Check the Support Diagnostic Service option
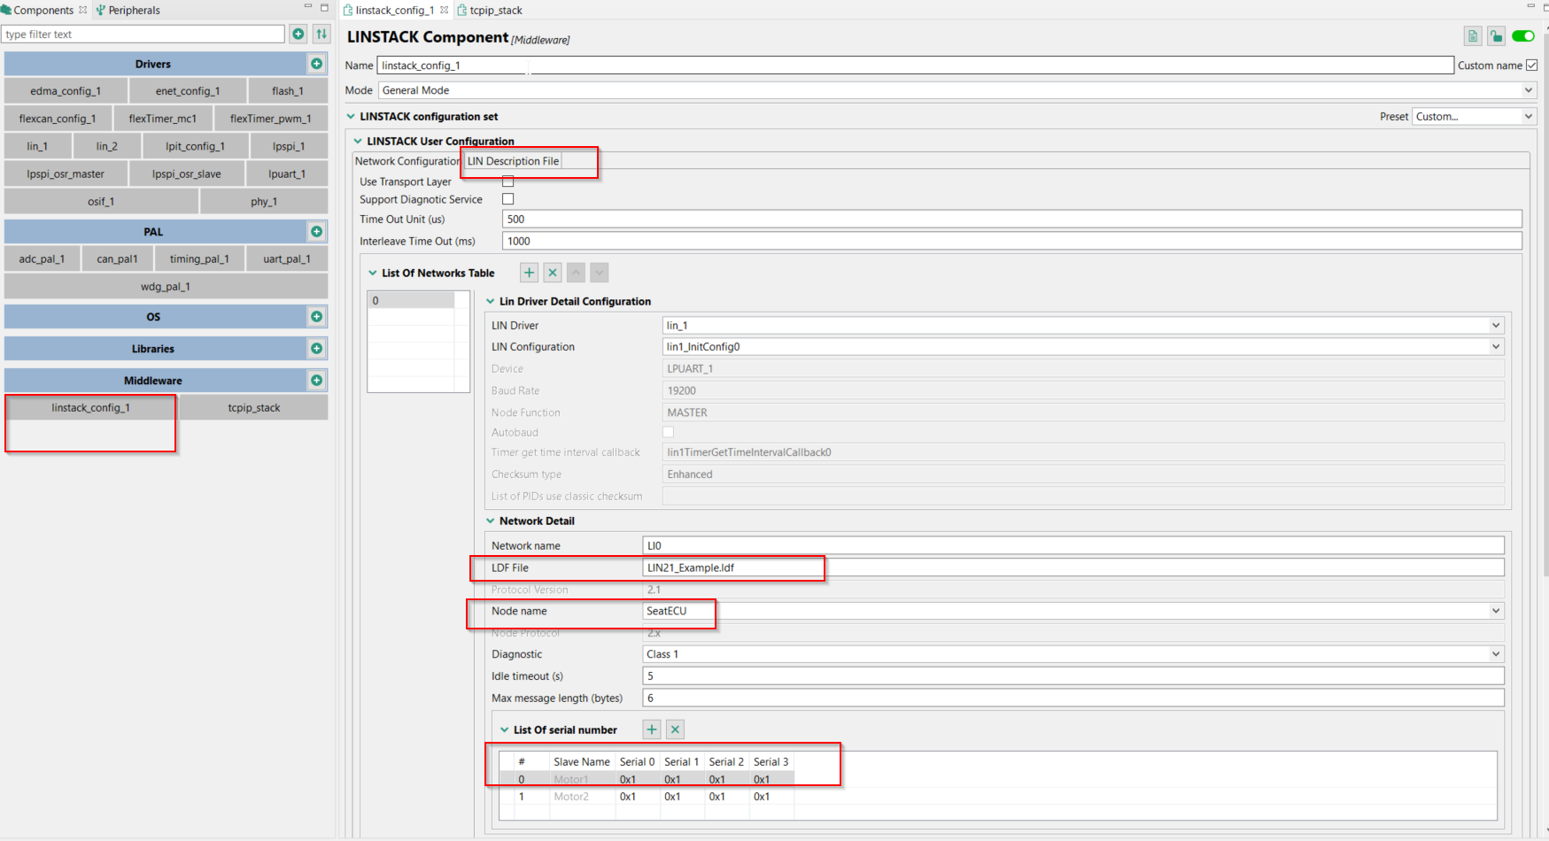1549x841 pixels. pos(507,198)
